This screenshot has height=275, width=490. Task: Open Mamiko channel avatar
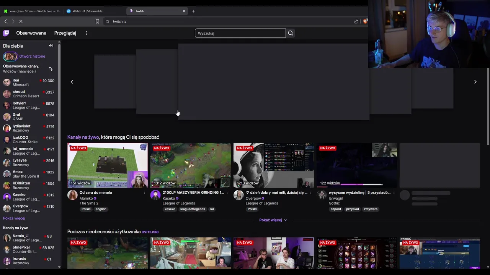click(x=72, y=195)
